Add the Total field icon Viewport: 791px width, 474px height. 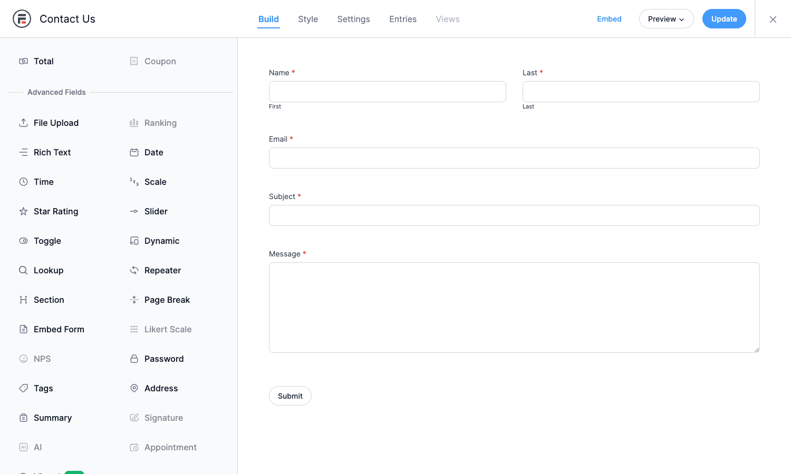click(23, 61)
